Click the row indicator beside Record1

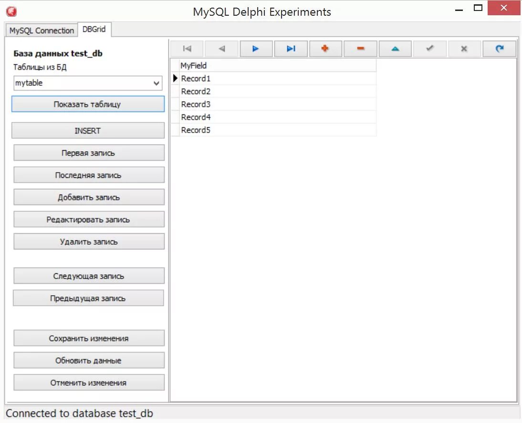click(175, 79)
